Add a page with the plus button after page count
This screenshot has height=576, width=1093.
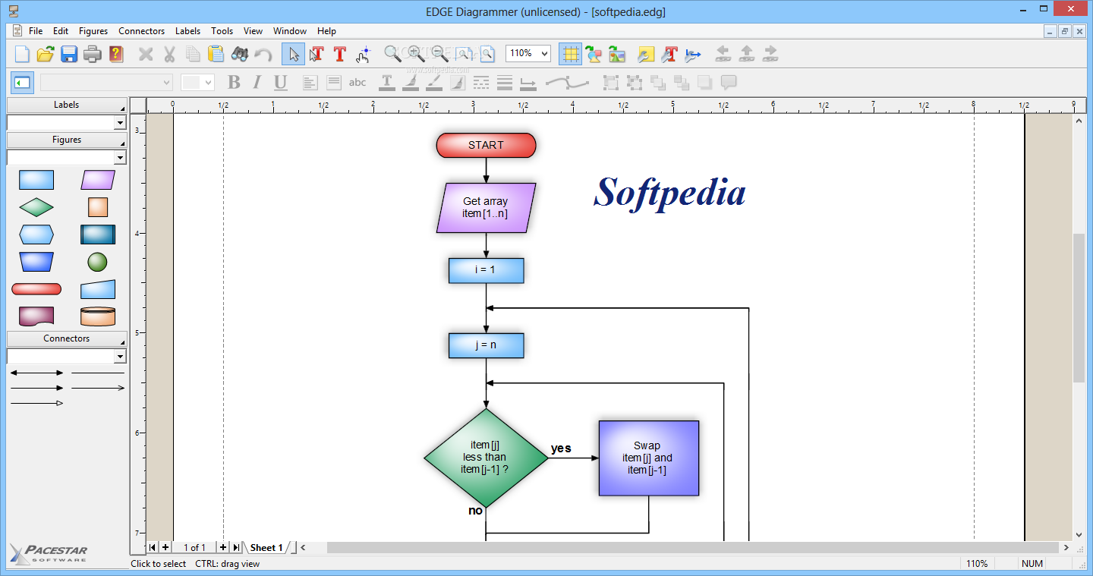[x=222, y=547]
